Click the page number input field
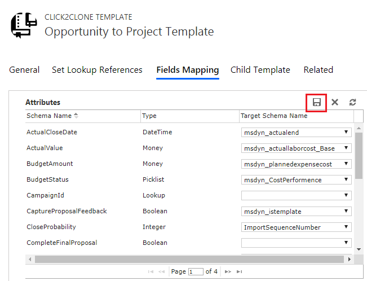The width and height of the screenshot is (367, 281). tap(196, 271)
